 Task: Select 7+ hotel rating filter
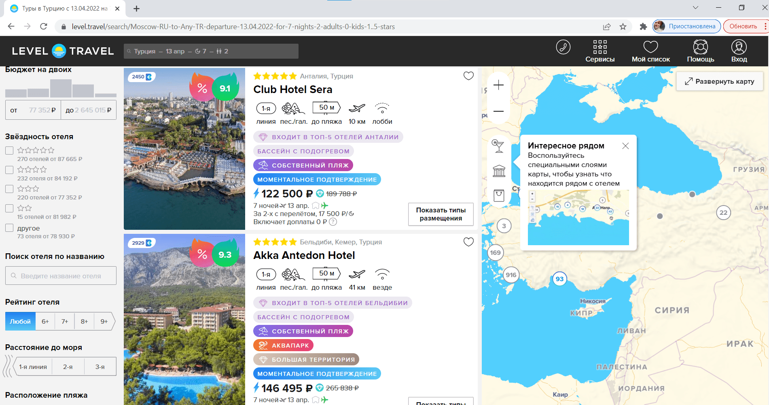tap(65, 321)
